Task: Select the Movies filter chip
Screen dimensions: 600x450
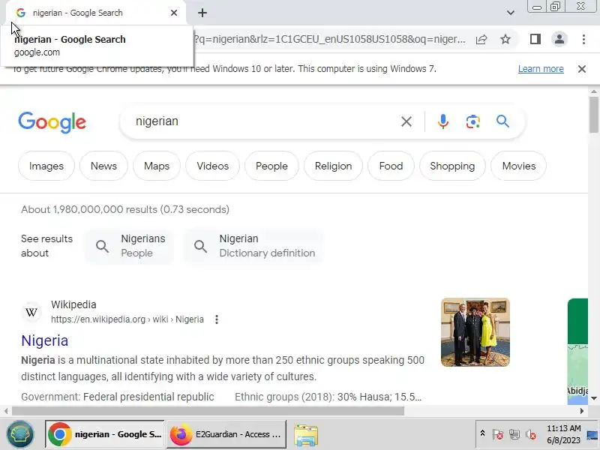Action: tap(519, 166)
